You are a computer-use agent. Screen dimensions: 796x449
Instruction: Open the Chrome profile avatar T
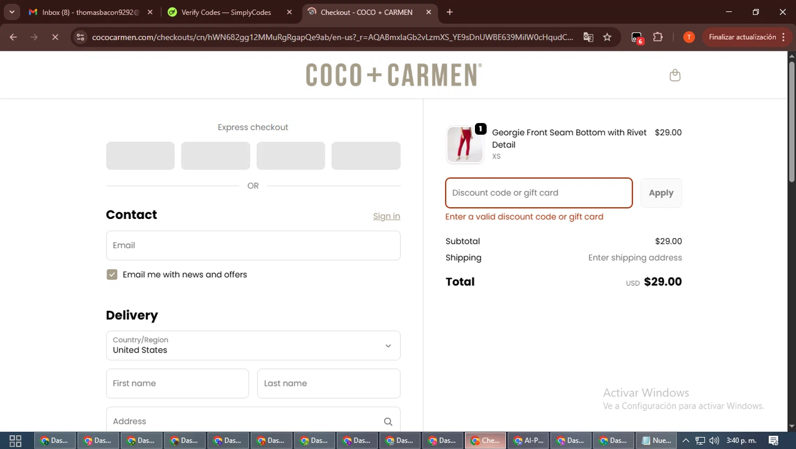point(689,37)
